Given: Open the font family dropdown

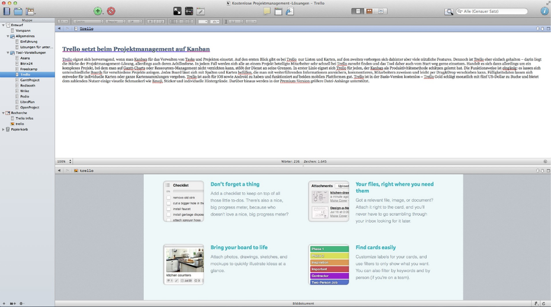Looking at the screenshot, I should [x=88, y=21].
